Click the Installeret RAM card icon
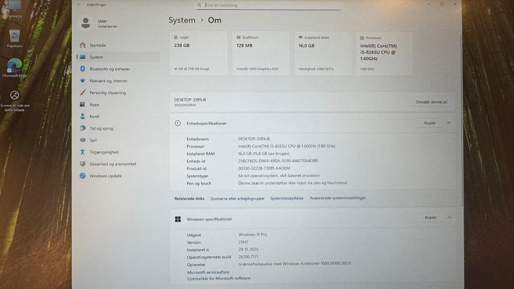This screenshot has width=514, height=289. [300, 37]
